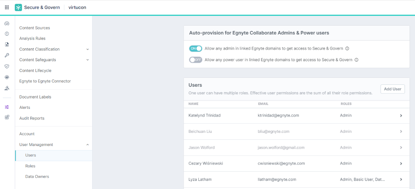Viewport: 415px width, 189px height.
Task: Open the settings sliders icon in sidebar
Action: click(x=7, y=107)
